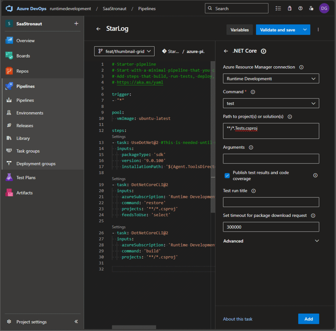Open the Repos section icon
Viewport: 336px width, 331px height.
(x=9, y=71)
